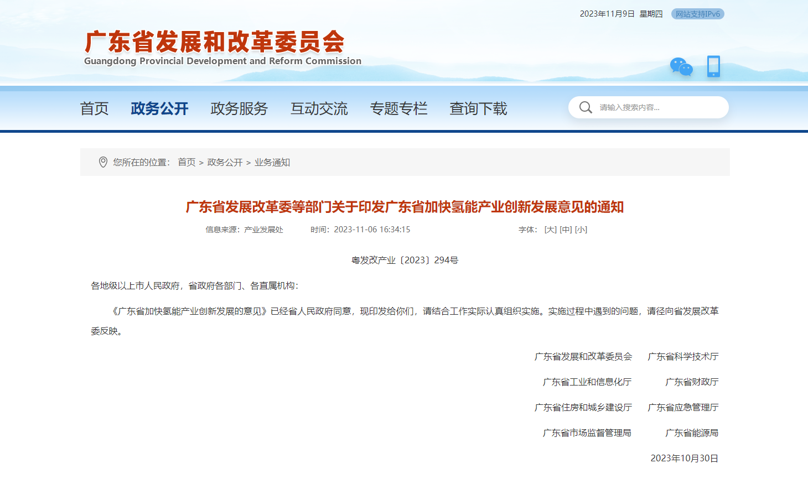808x479 pixels.
Task: Set font size to large [大]
Action: pos(550,230)
